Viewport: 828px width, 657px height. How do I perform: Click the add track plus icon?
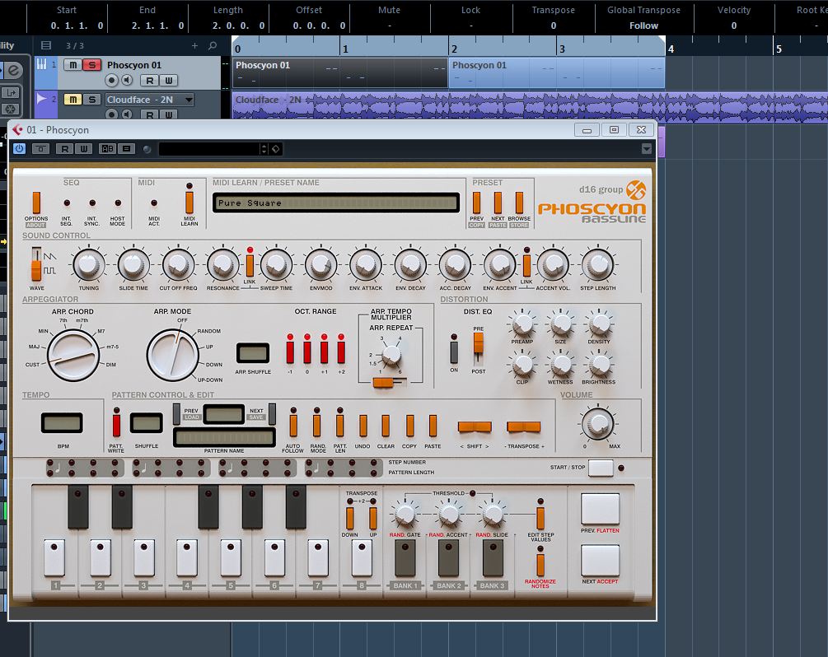click(x=194, y=46)
